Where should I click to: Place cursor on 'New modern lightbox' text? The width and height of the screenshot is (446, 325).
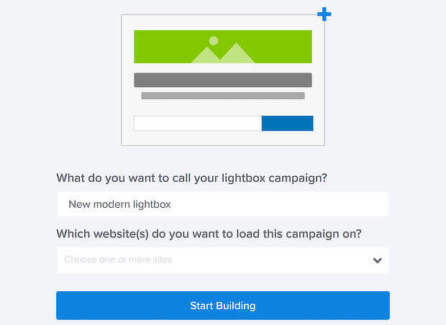click(119, 204)
